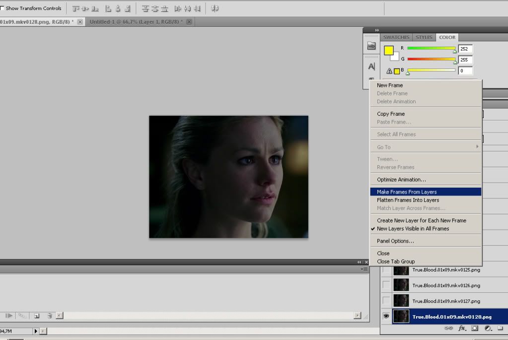
Task: Choose Make Frames From Layers
Action: coord(407,192)
